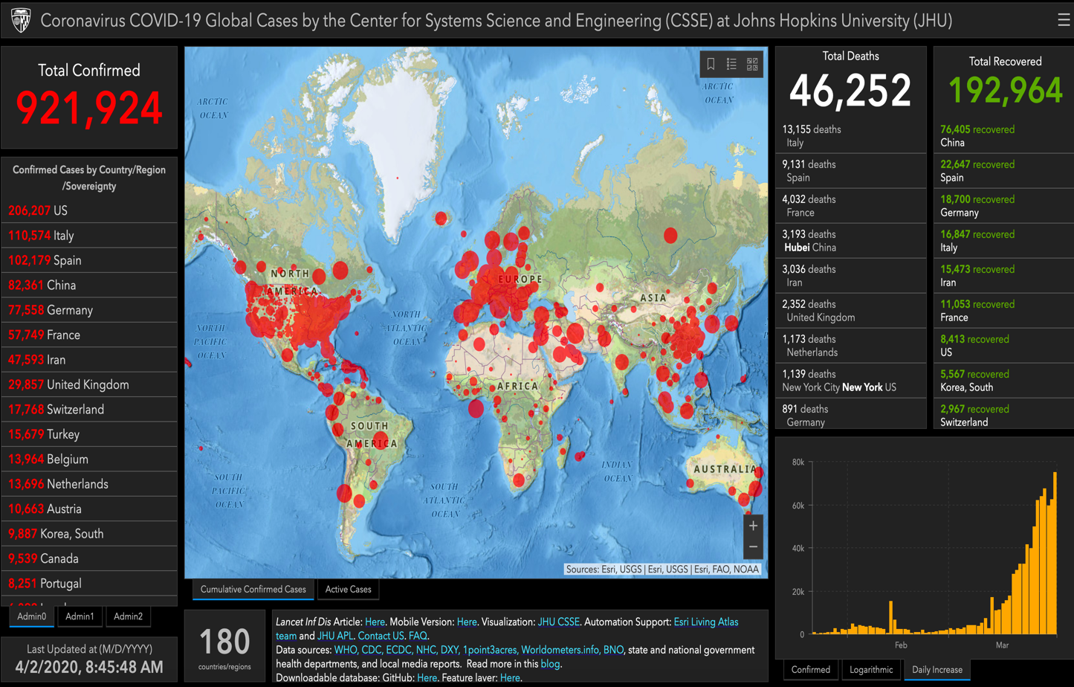
Task: Open the FAQ link
Action: (x=418, y=636)
